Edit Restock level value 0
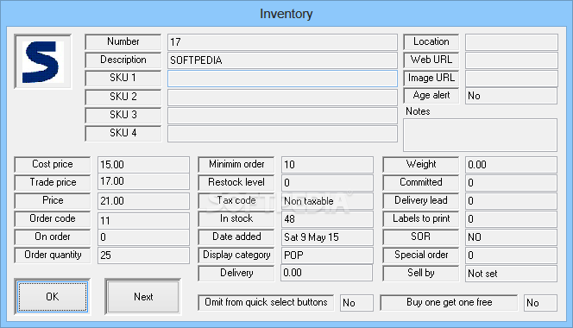Viewport: 573px width, 328px height. click(327, 183)
